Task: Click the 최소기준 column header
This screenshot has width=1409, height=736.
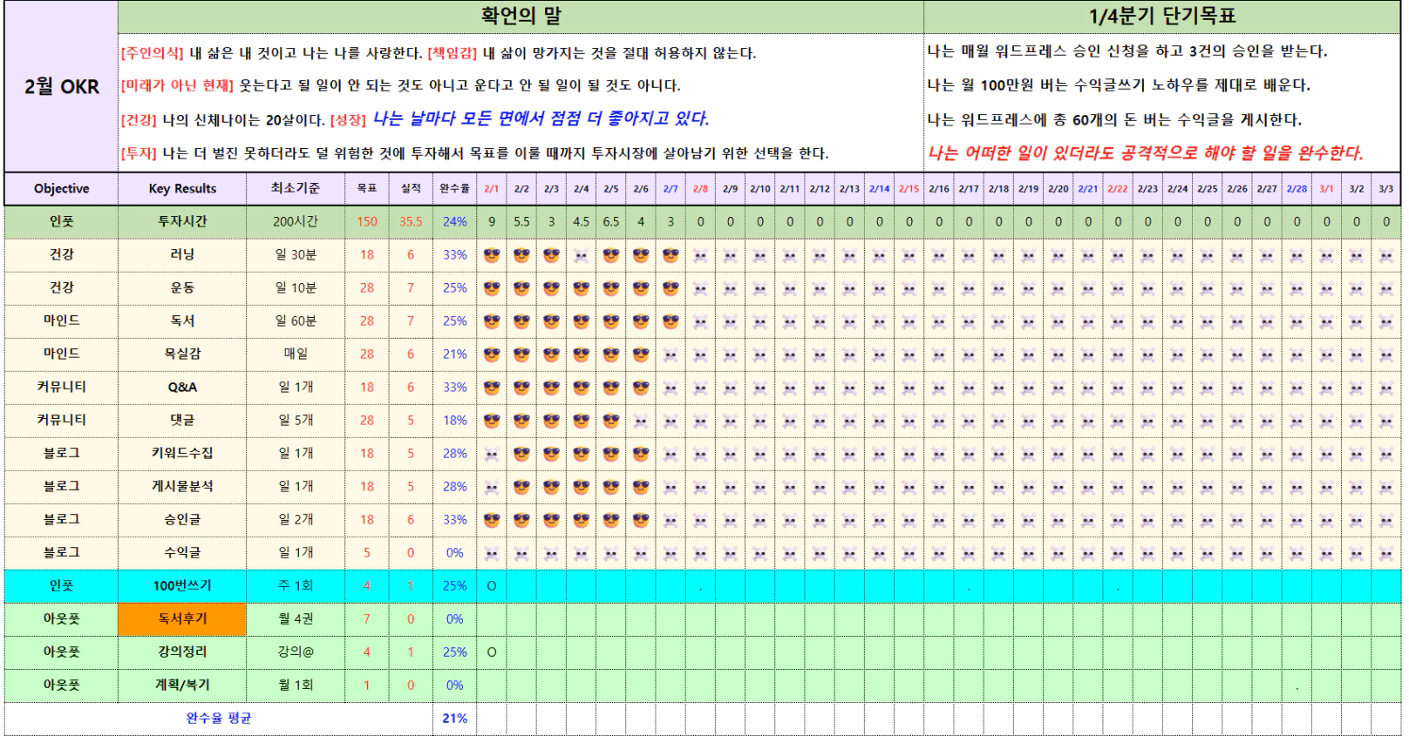Action: 296,188
